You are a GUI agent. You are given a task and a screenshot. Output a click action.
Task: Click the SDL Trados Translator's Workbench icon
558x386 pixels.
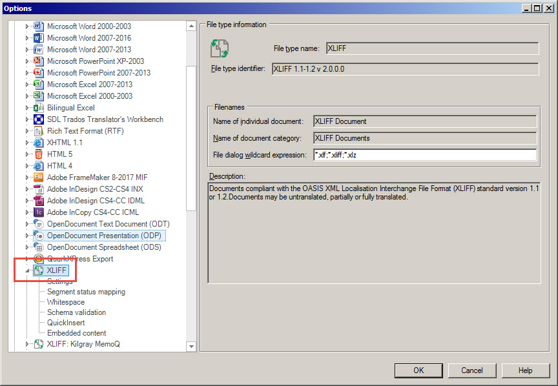[x=39, y=119]
